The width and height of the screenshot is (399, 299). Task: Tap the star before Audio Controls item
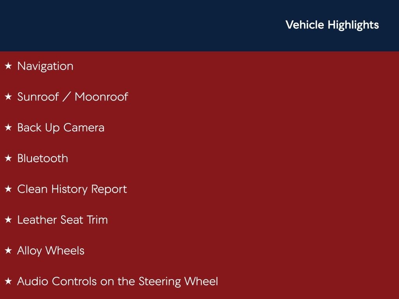click(x=8, y=281)
